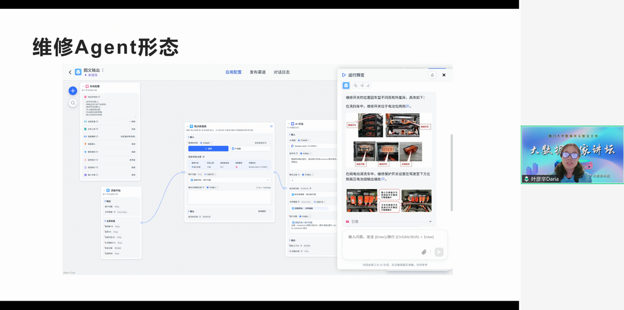624x310 pixels.
Task: Toggle the 文件上传 setting in 系统配置
Action: tap(132, 129)
